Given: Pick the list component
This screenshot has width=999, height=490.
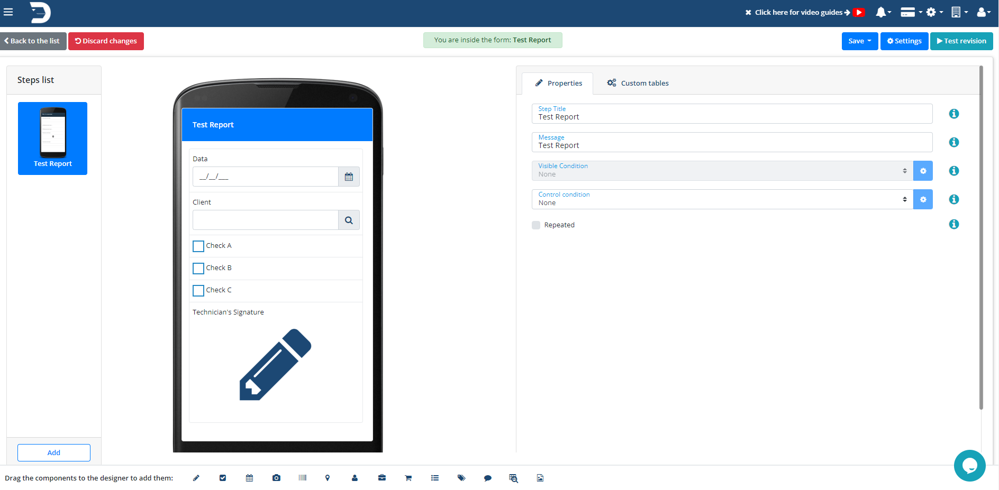Looking at the screenshot, I should 435,478.
